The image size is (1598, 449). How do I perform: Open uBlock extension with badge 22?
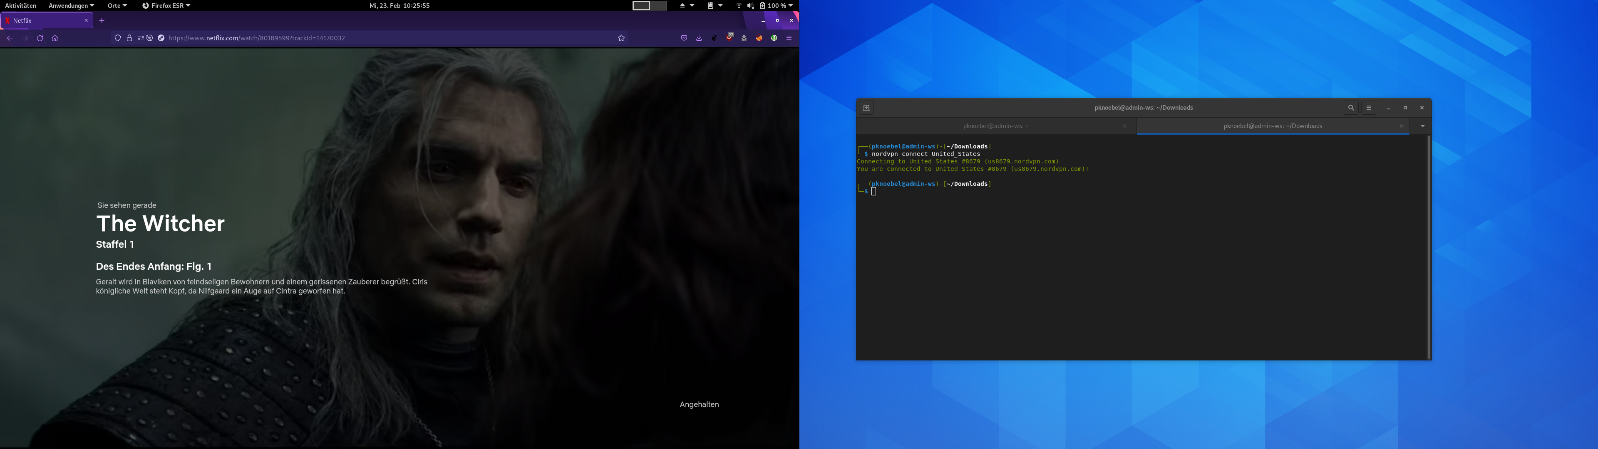730,38
